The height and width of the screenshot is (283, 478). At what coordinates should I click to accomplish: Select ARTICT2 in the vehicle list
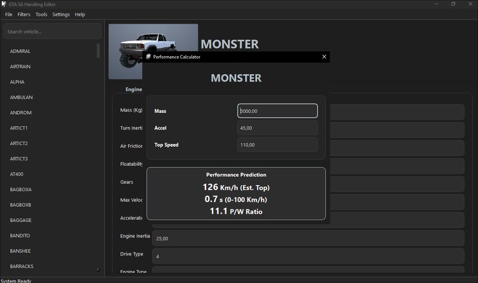19,143
